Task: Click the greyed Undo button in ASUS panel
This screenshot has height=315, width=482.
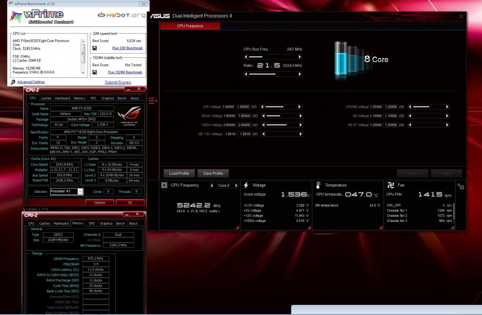Action: (412, 173)
